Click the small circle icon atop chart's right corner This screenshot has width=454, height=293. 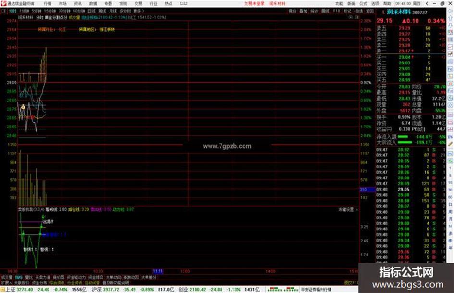[351, 17]
